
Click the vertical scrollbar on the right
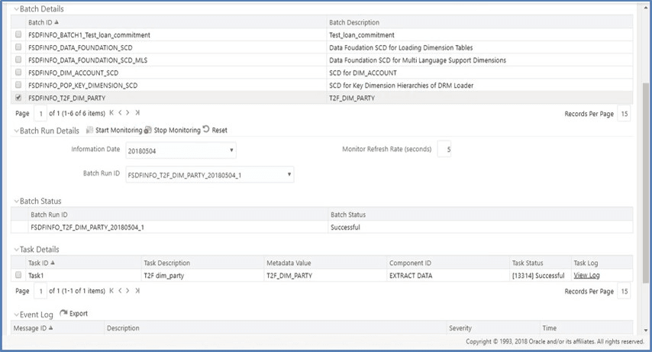click(645, 182)
